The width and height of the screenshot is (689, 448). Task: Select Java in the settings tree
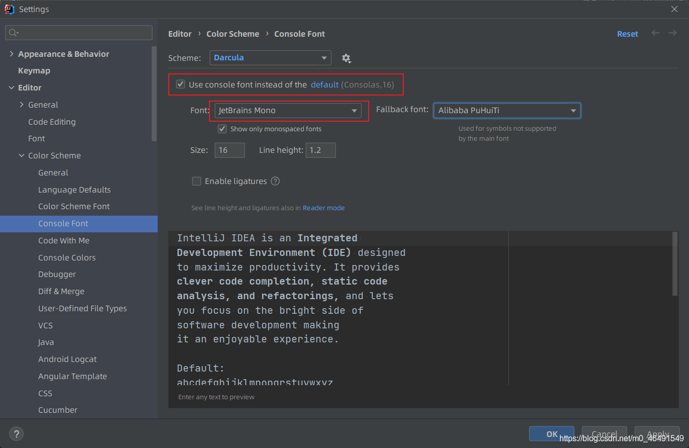46,342
